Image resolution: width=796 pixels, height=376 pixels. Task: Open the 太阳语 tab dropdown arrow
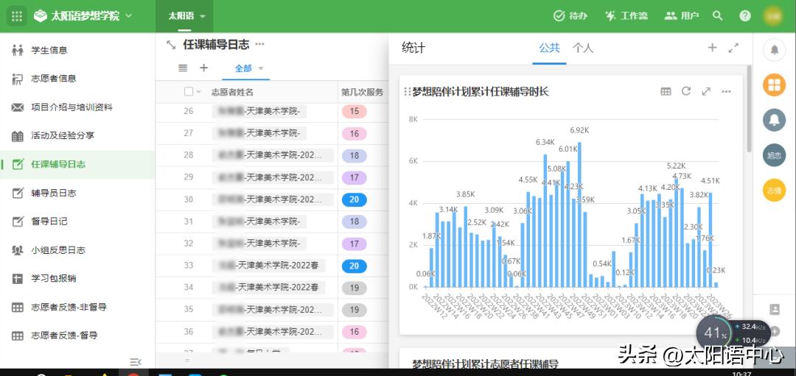[203, 16]
